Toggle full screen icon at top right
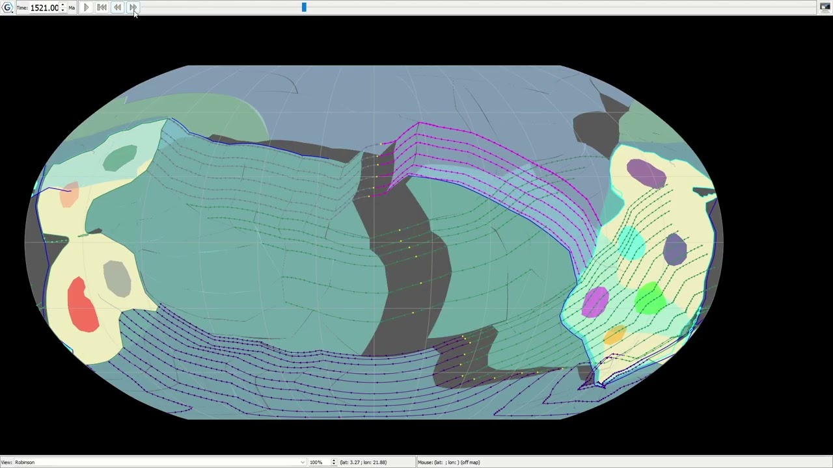The image size is (833, 468). [825, 7]
